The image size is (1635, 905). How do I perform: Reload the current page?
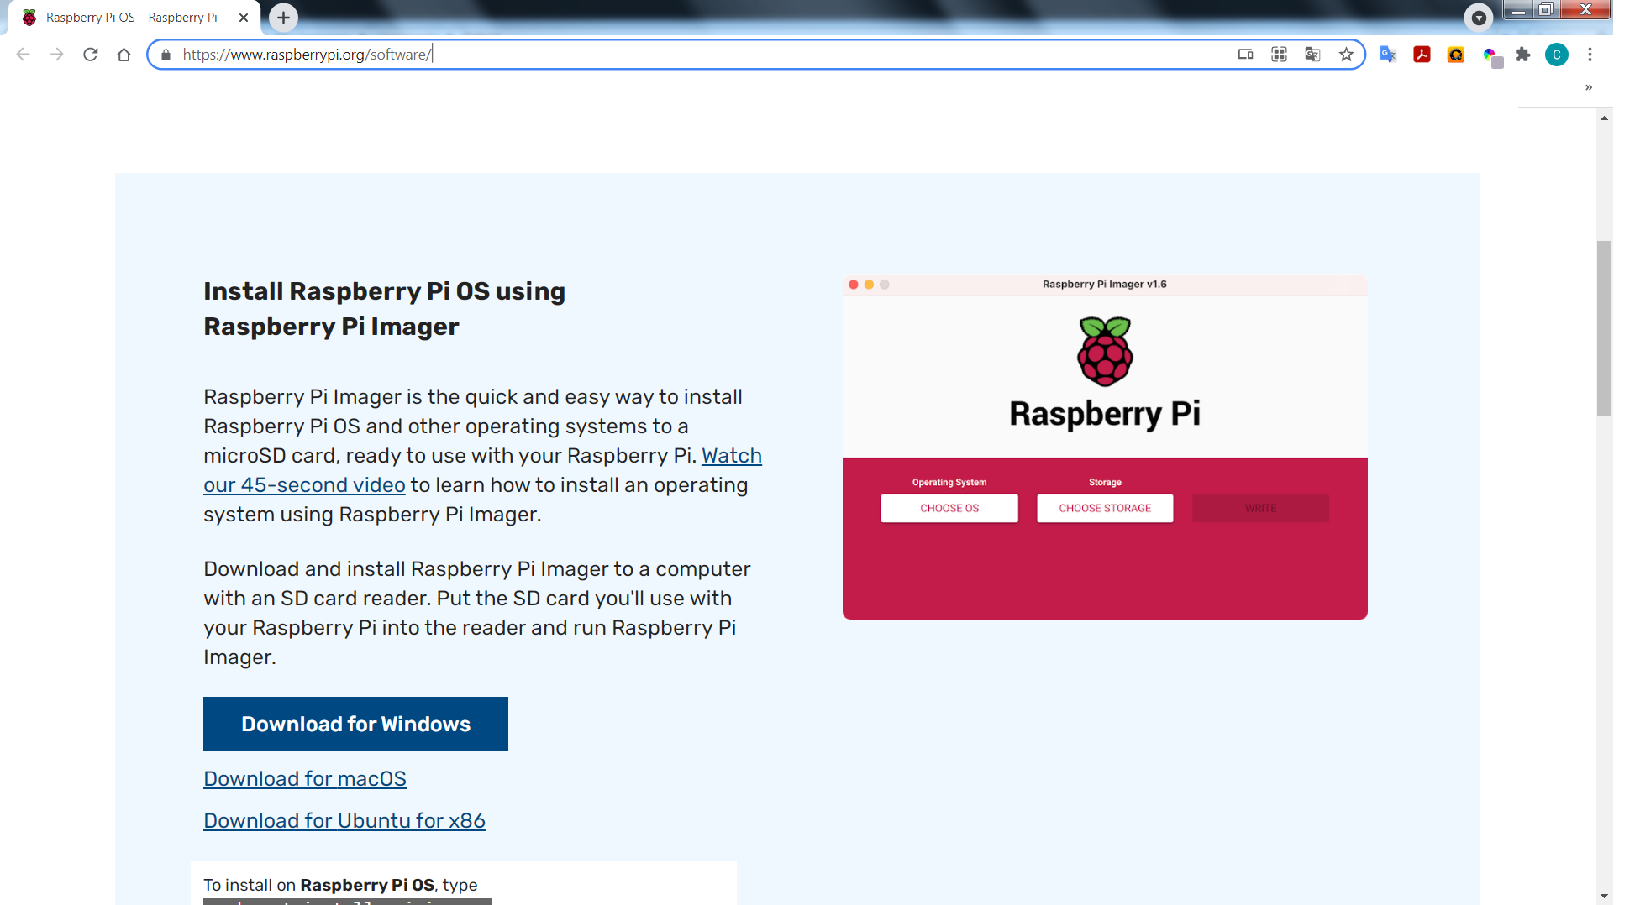click(90, 55)
